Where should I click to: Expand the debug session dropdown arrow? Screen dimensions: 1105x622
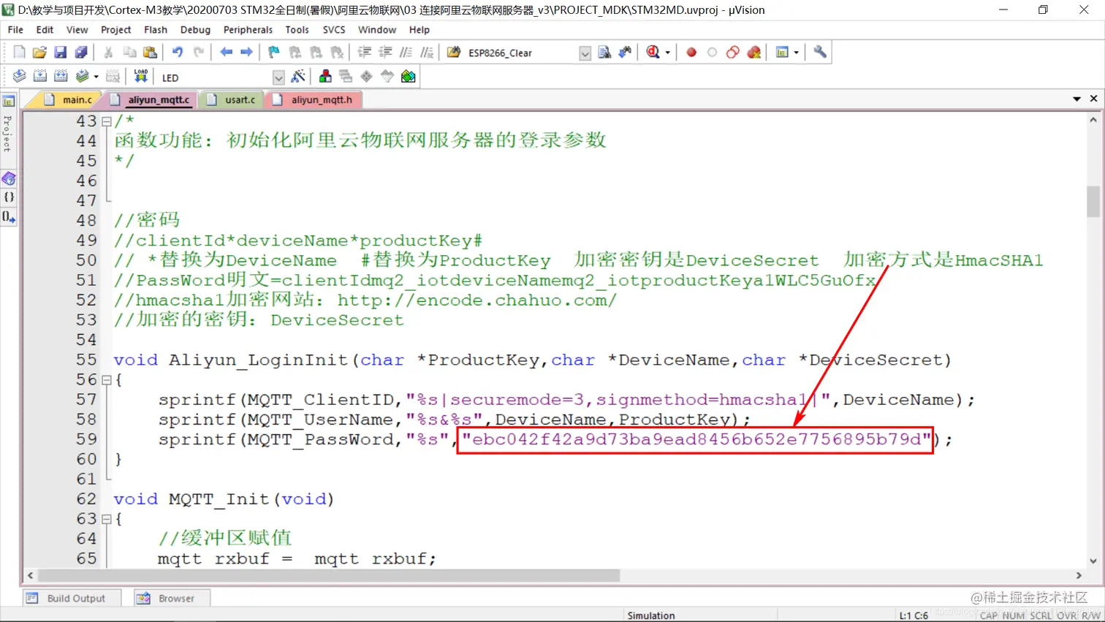(667, 53)
